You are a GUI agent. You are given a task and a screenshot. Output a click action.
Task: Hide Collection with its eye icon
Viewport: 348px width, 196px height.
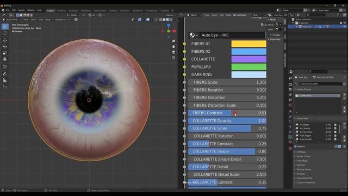click(345, 23)
